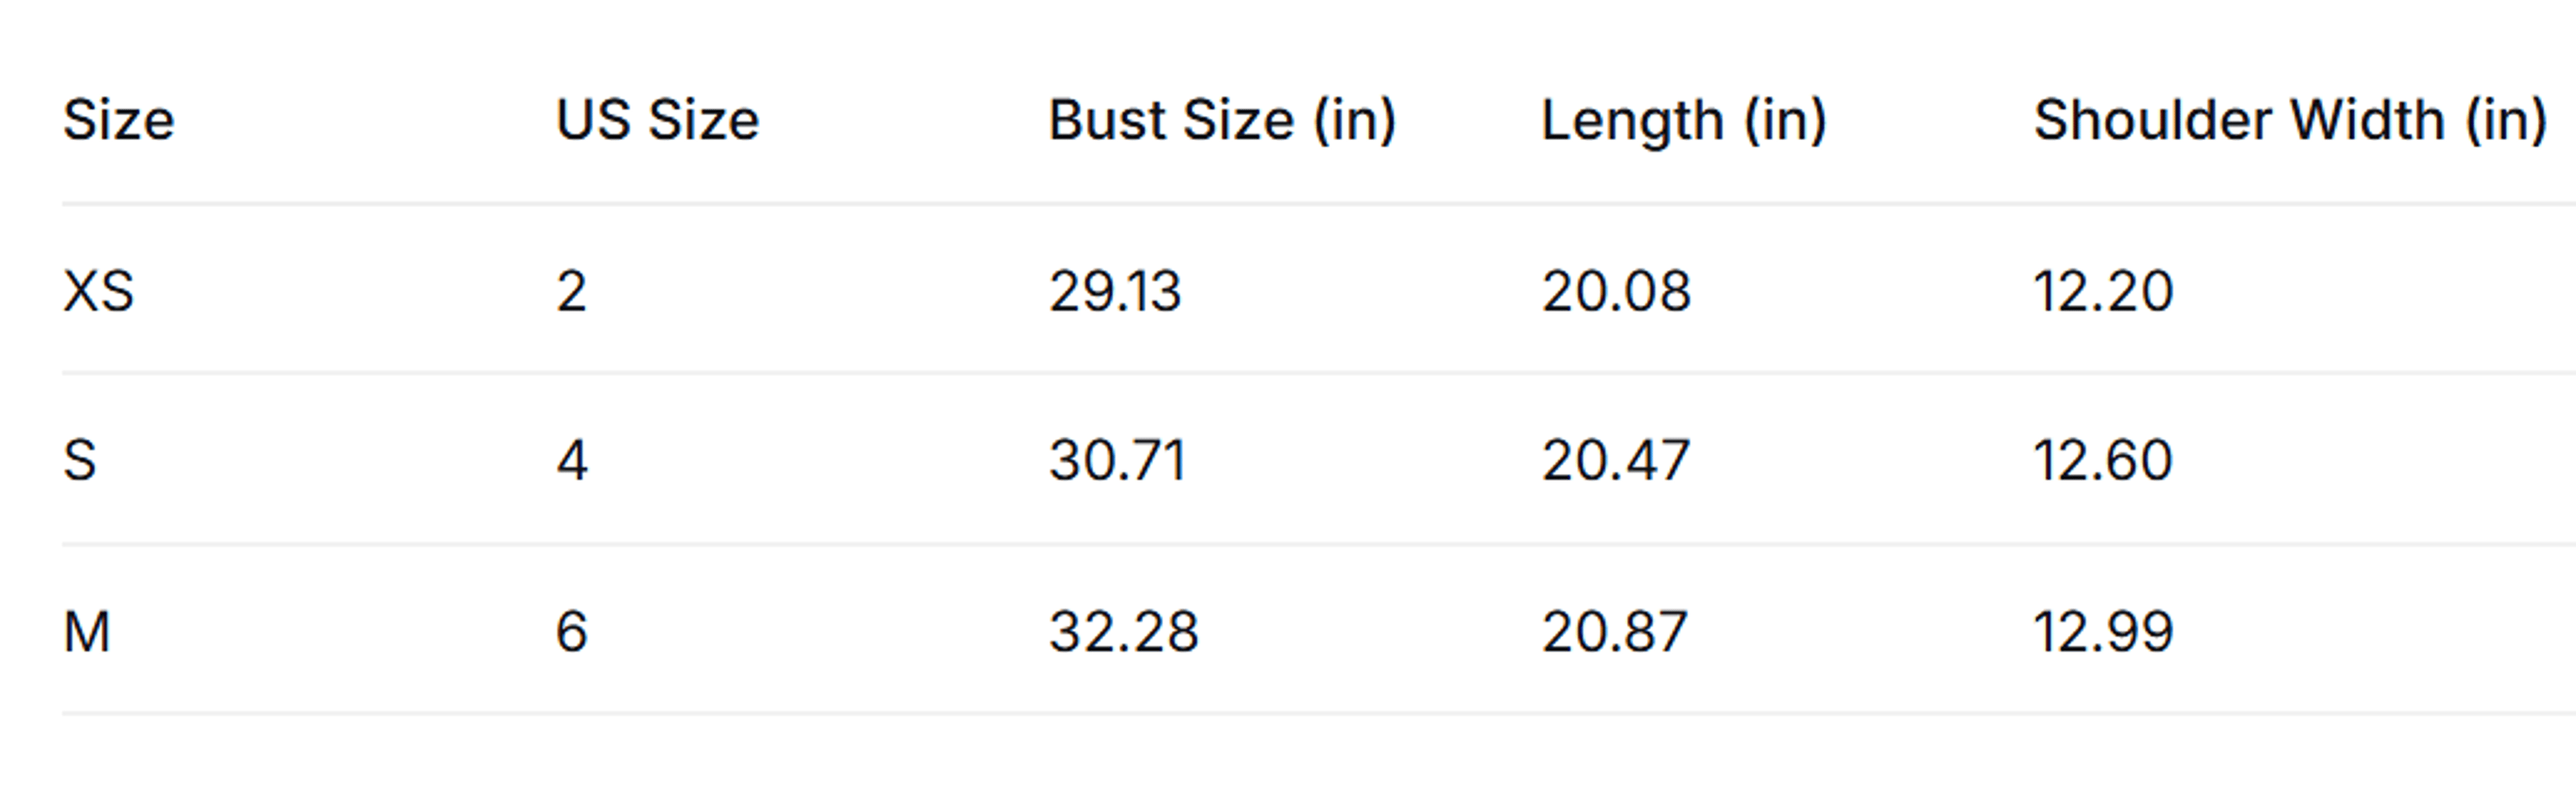The width and height of the screenshot is (2576, 798).
Task: Click US size value 4
Action: [x=572, y=461]
